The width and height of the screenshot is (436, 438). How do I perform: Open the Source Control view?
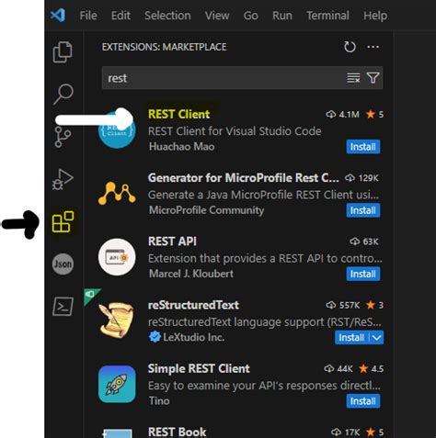pos(63,137)
